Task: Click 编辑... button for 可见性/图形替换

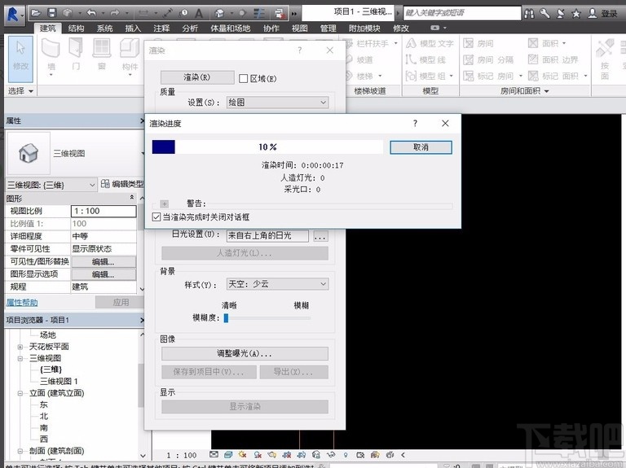Action: click(103, 262)
